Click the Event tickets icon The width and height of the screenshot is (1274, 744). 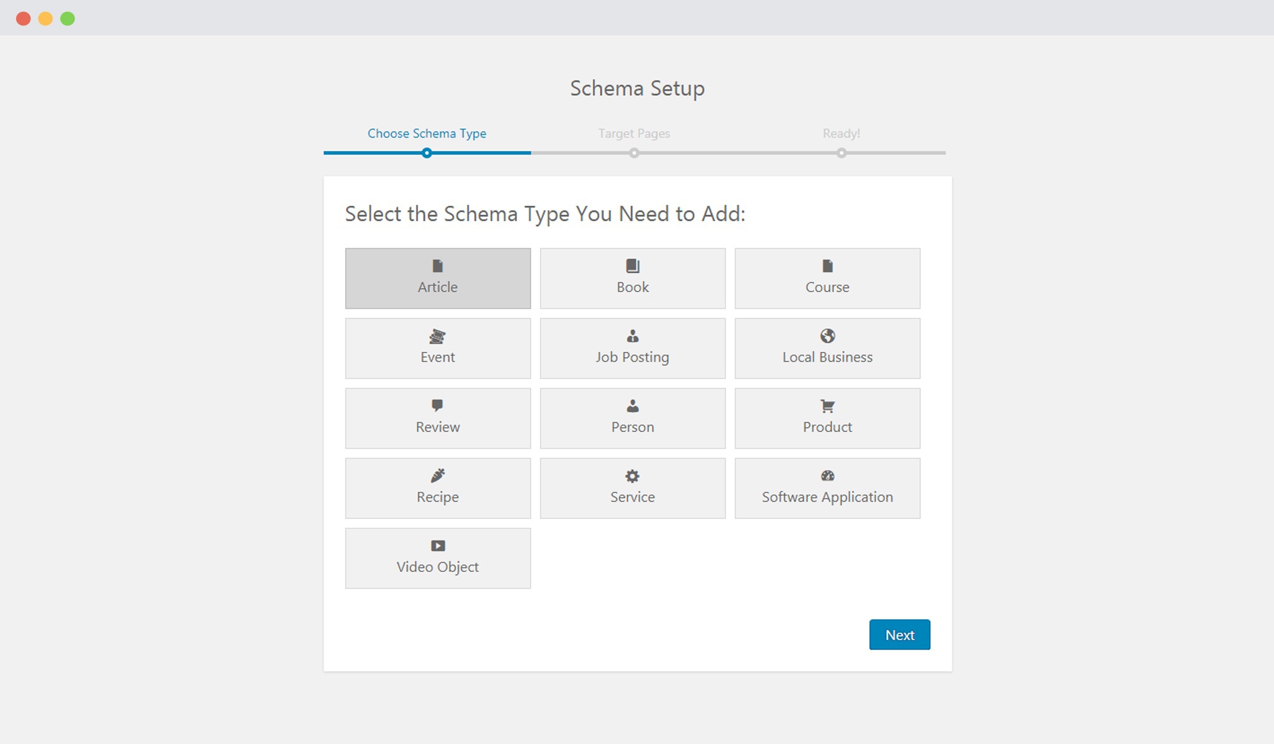pyautogui.click(x=437, y=336)
